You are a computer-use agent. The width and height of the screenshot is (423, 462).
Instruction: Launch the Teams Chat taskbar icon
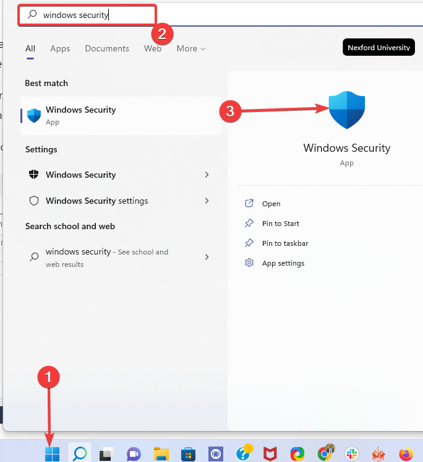[x=134, y=454]
